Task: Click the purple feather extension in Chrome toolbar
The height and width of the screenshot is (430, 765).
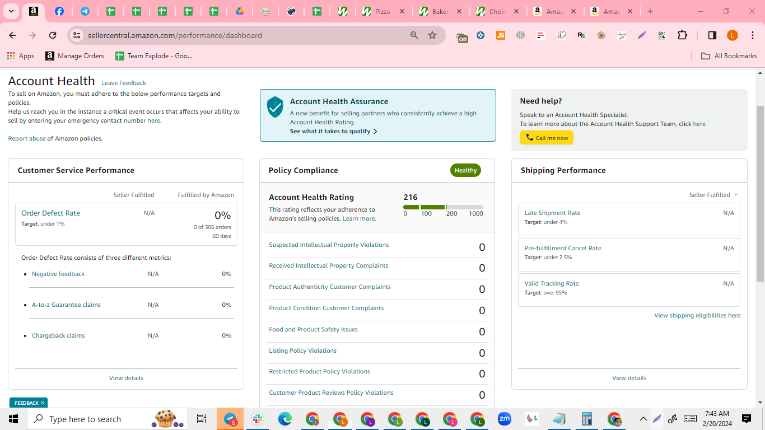Action: (642, 35)
